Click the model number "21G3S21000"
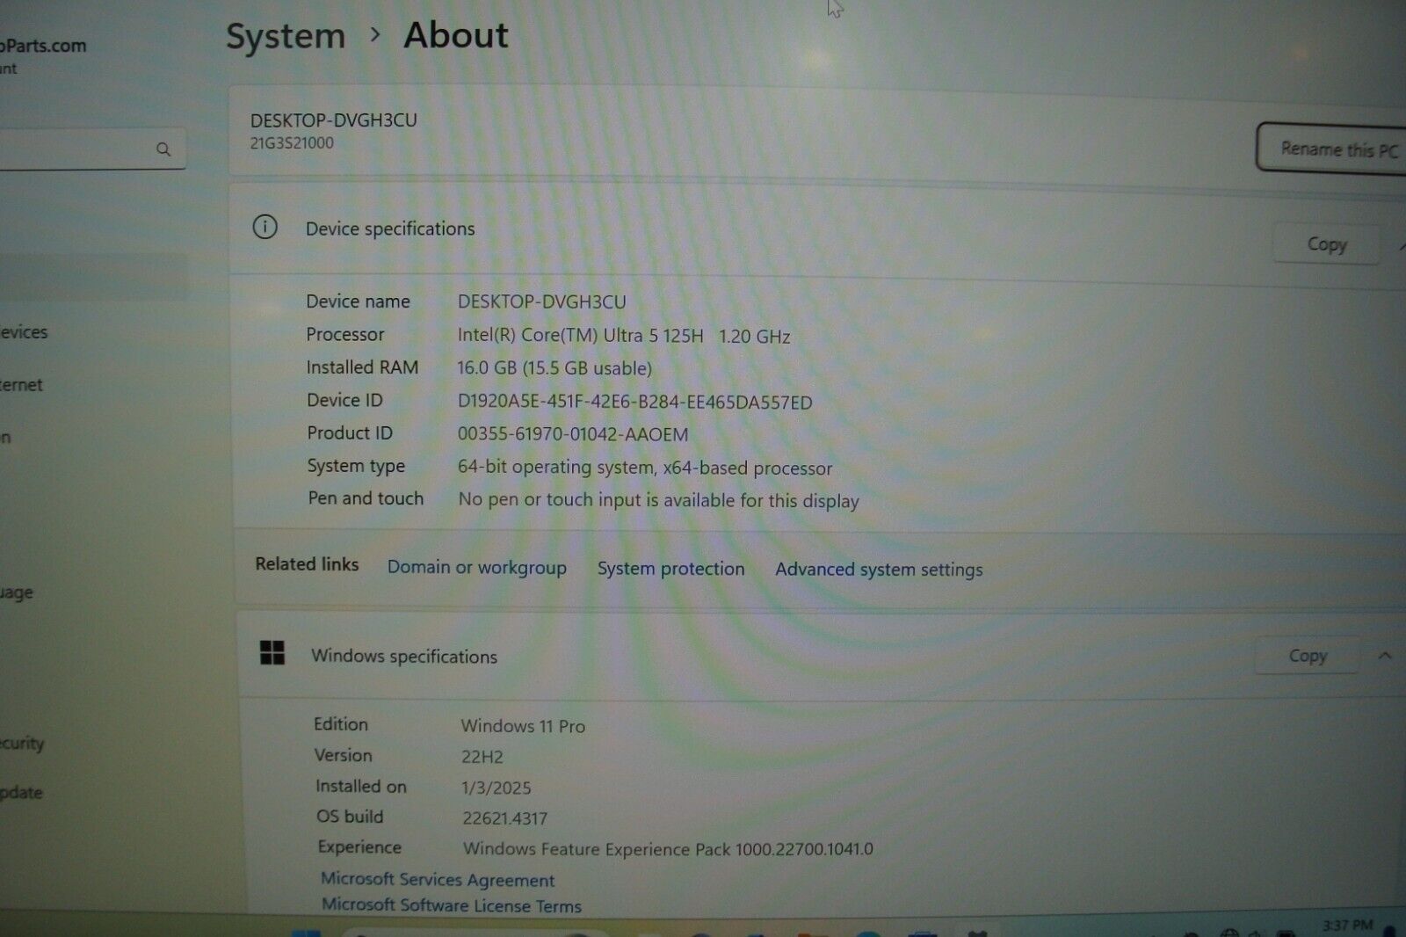This screenshot has width=1406, height=937. pos(292,143)
